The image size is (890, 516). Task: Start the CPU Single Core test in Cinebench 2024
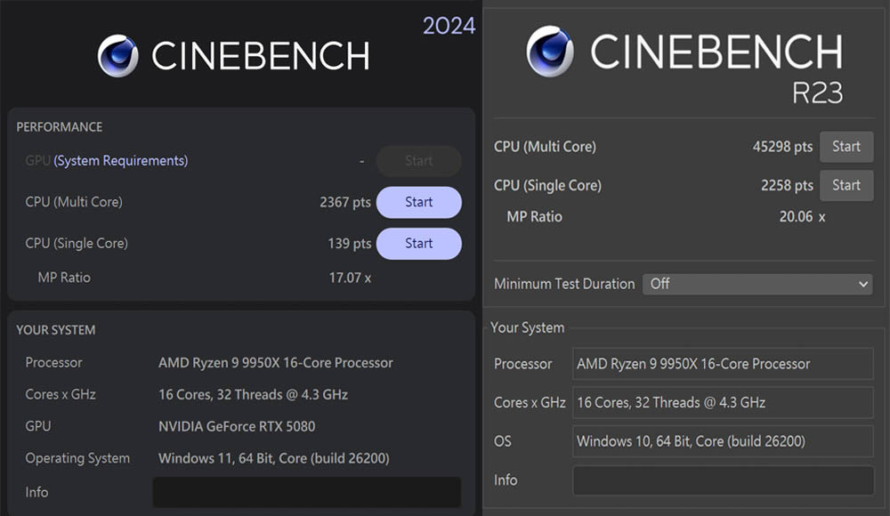point(418,243)
